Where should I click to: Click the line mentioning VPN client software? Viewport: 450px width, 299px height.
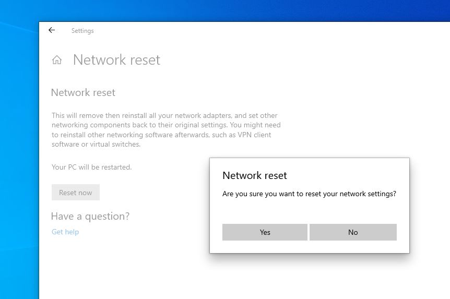coord(161,135)
